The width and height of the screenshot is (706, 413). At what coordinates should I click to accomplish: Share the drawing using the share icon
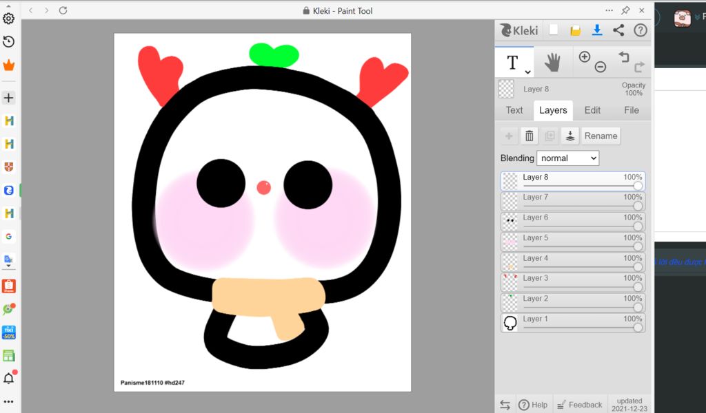pos(618,30)
